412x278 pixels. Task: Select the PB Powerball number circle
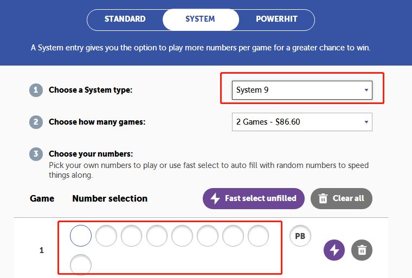[300, 236]
